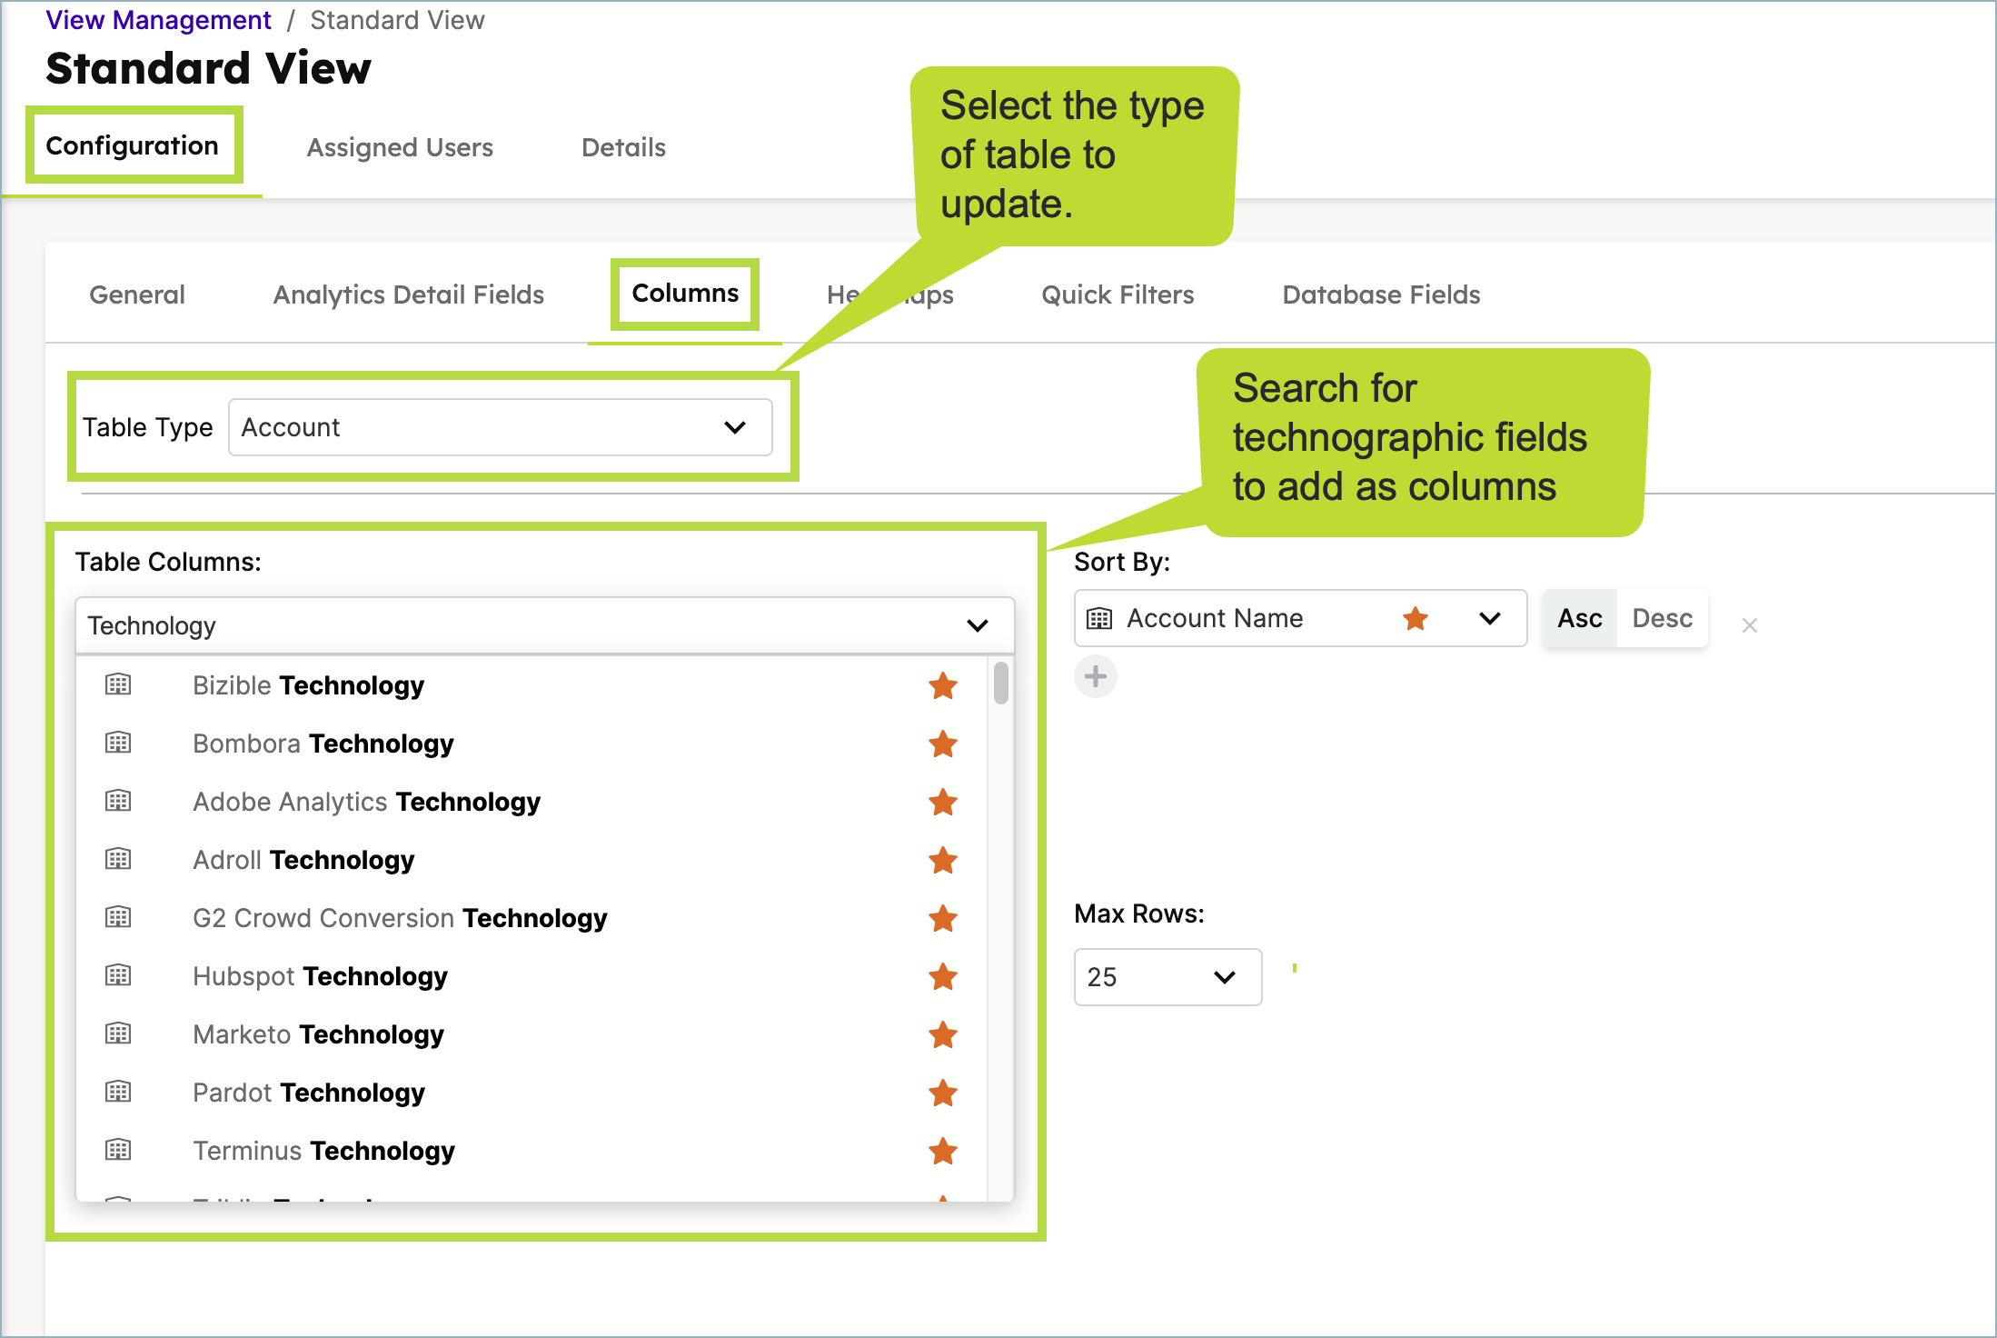Toggle the favorite star for Marketo Technology

pyautogui.click(x=943, y=1034)
